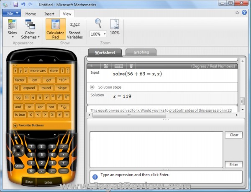
Task: Open Color Schemes menu
Action: [30, 28]
